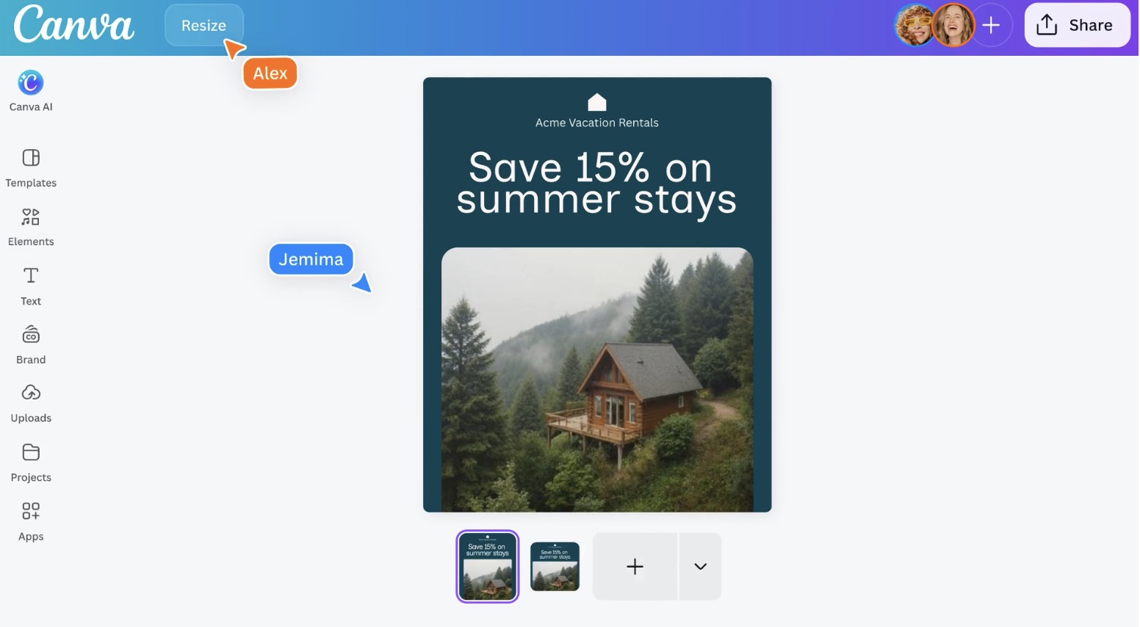Click the Share button
The image size is (1140, 627).
tap(1076, 25)
